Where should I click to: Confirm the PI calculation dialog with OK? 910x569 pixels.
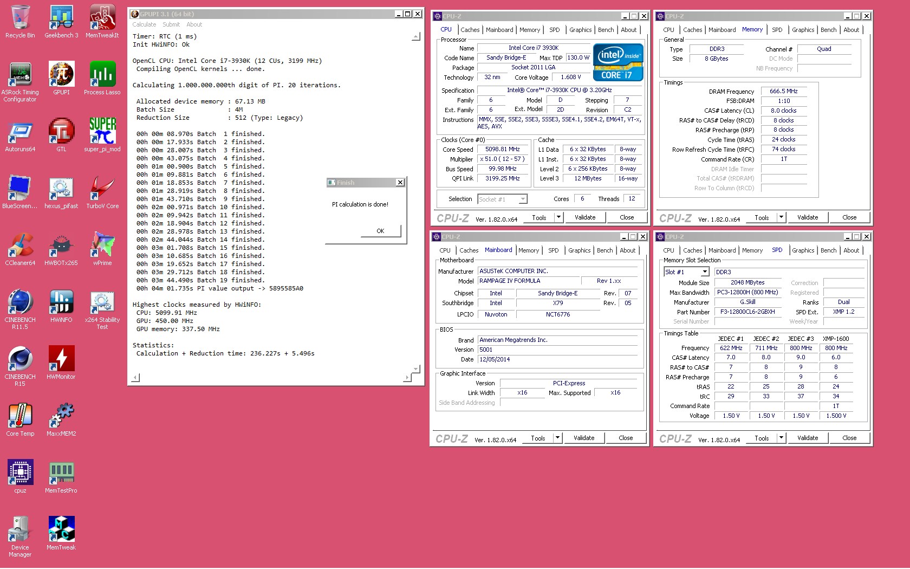pyautogui.click(x=380, y=231)
